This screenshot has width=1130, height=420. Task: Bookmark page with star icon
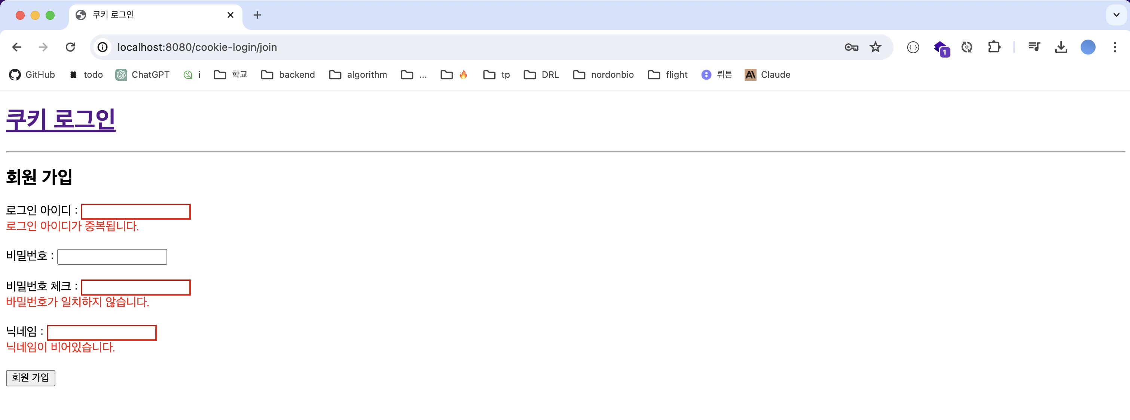[x=875, y=47]
